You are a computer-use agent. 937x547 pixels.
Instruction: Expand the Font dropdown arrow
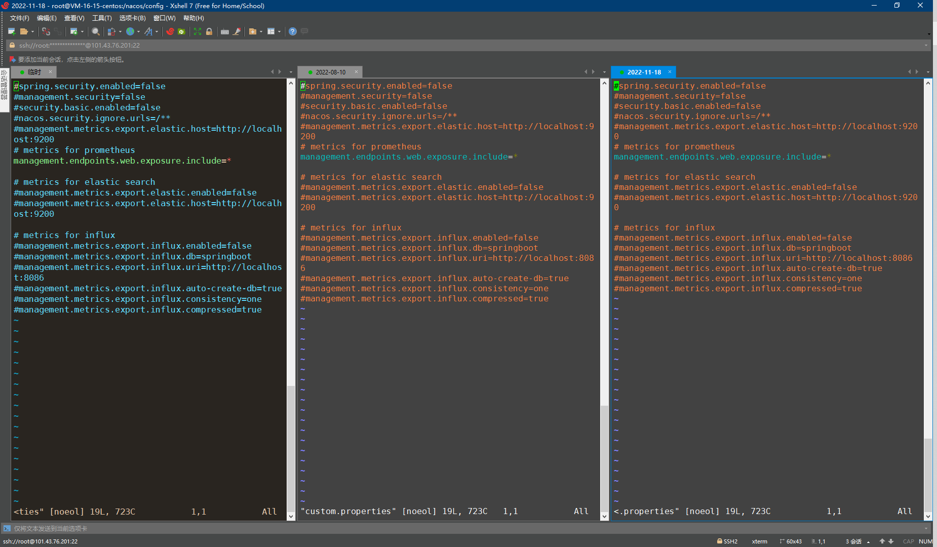(157, 31)
